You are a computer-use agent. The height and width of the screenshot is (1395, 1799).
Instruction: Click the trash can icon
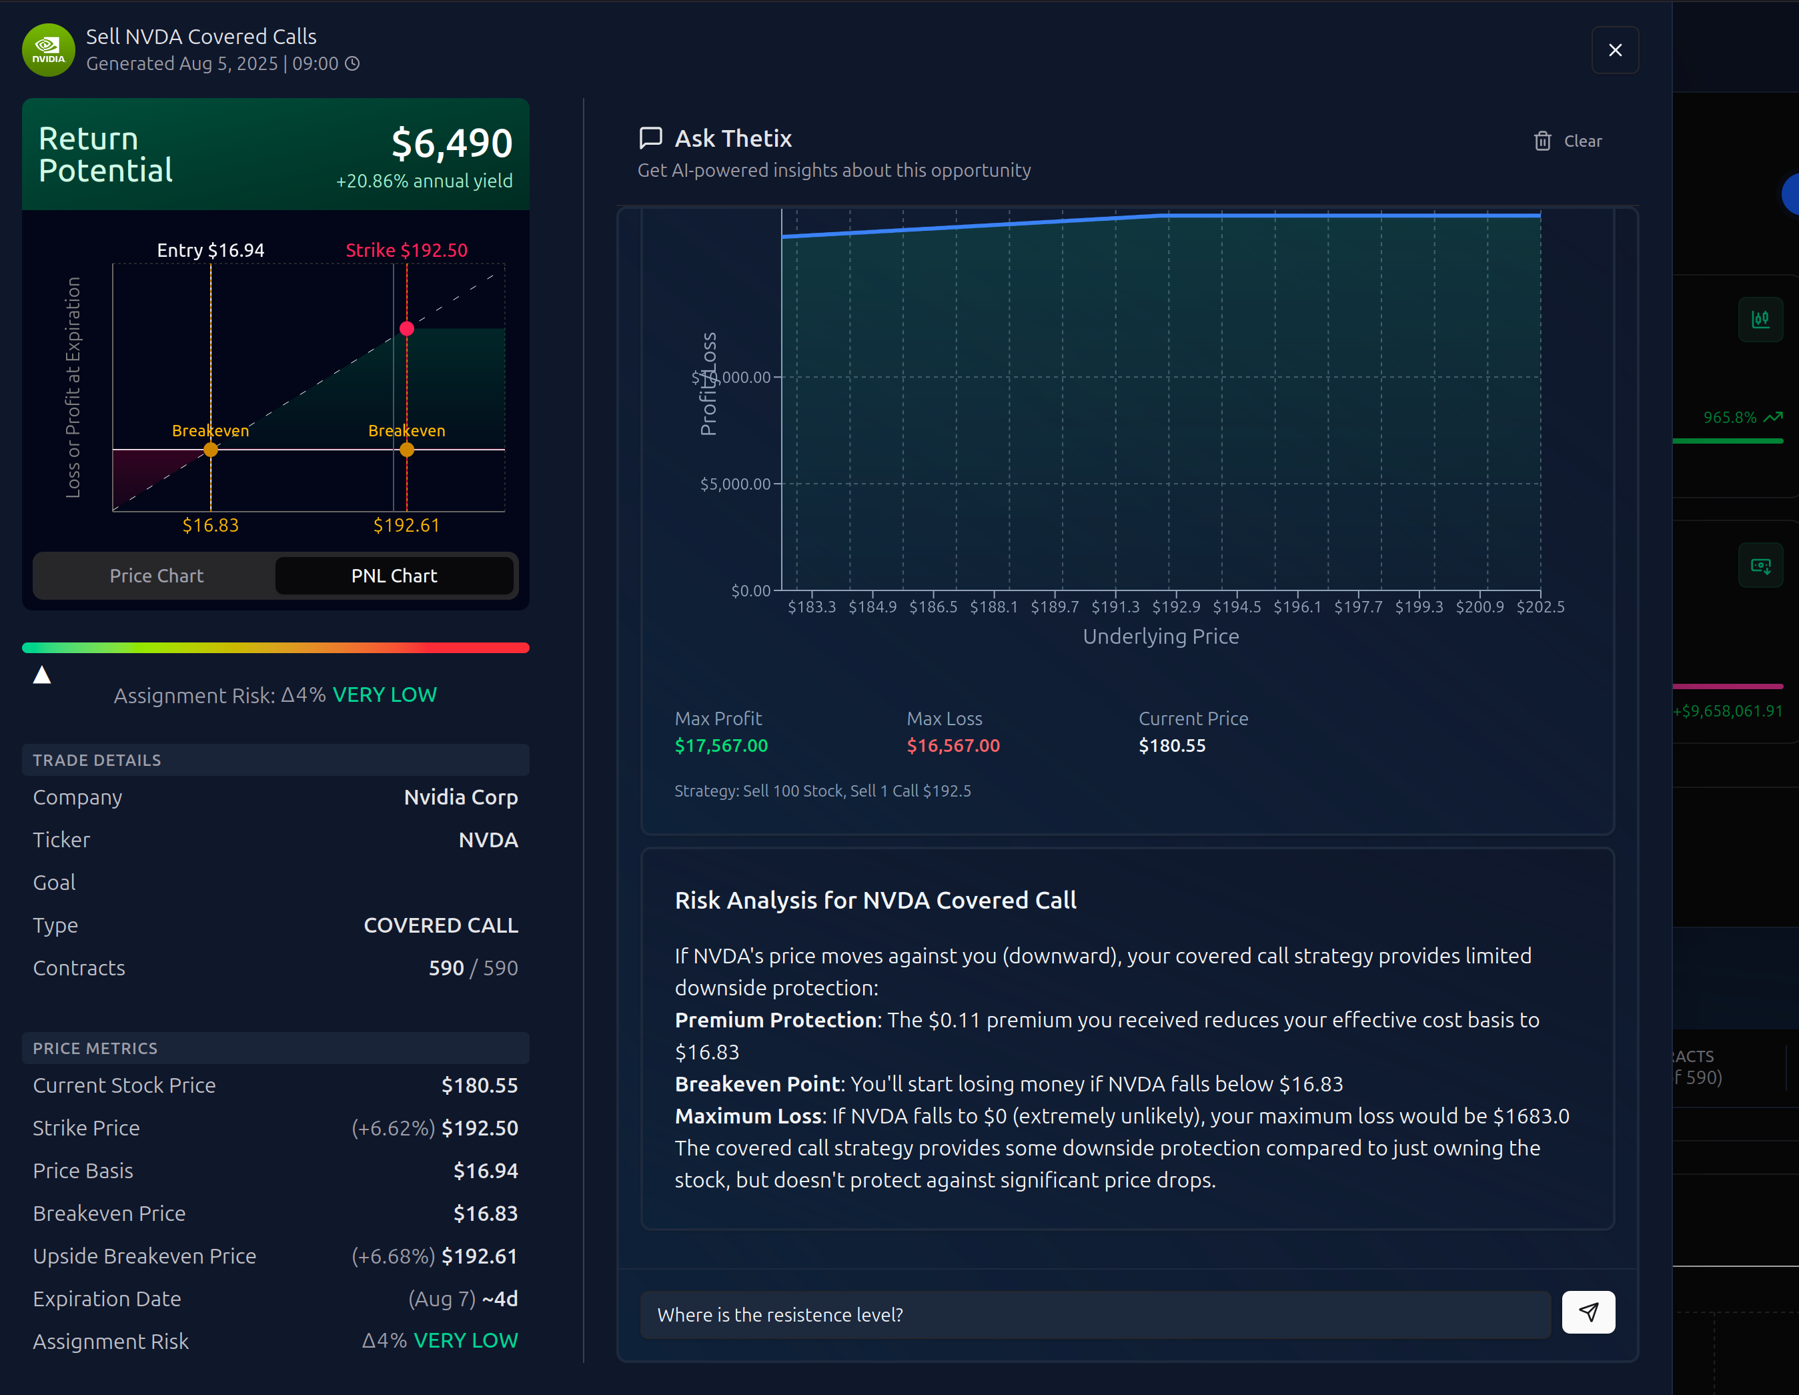click(1542, 141)
